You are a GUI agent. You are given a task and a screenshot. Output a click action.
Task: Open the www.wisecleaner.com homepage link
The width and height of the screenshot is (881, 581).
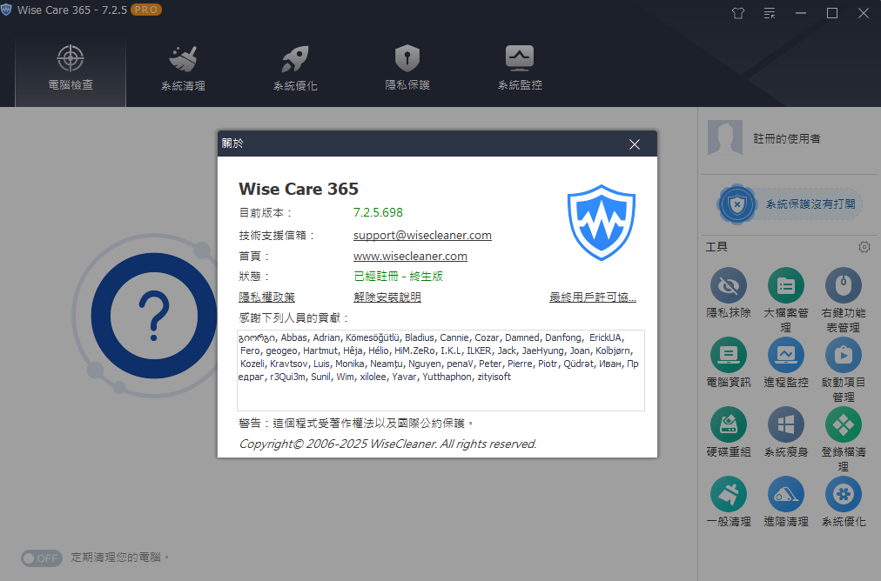[x=410, y=256]
